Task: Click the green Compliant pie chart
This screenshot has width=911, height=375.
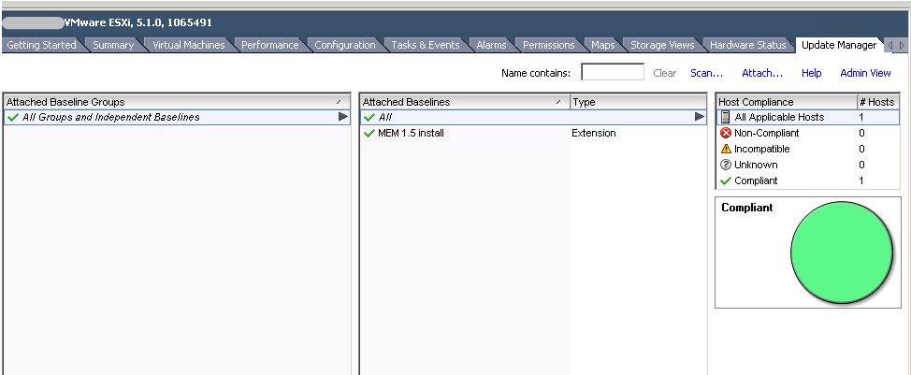Action: [x=841, y=252]
